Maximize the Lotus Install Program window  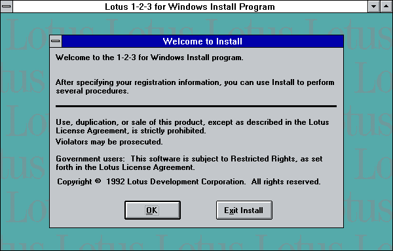click(x=386, y=7)
